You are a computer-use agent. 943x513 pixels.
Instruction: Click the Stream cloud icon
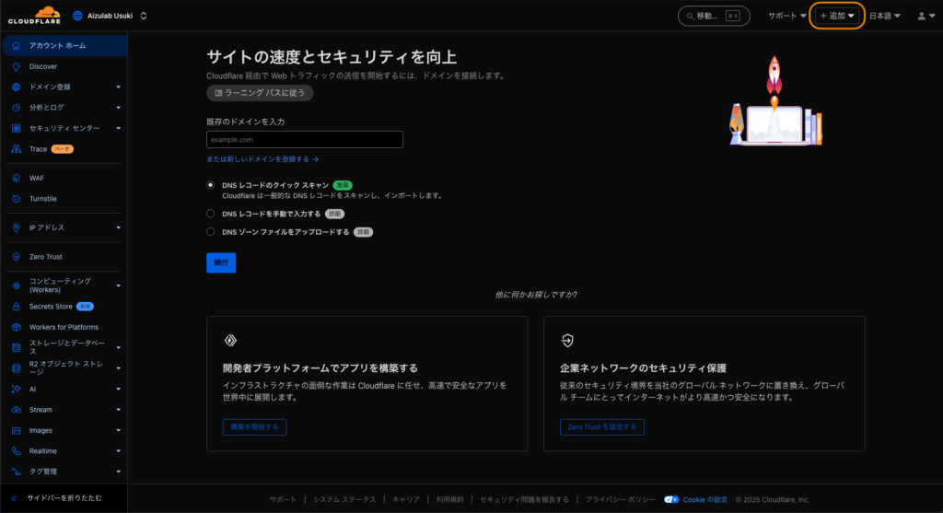(x=17, y=410)
